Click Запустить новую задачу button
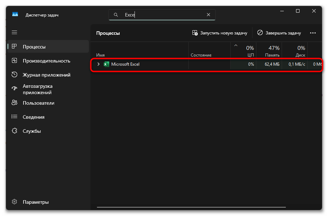328x216 pixels. [220, 33]
